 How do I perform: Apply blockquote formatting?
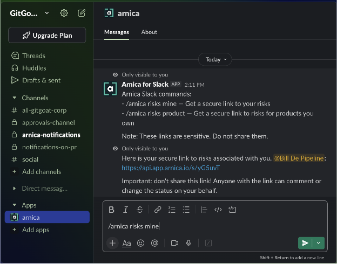point(204,210)
